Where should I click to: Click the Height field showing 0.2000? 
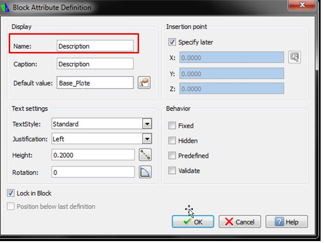pyautogui.click(x=93, y=154)
